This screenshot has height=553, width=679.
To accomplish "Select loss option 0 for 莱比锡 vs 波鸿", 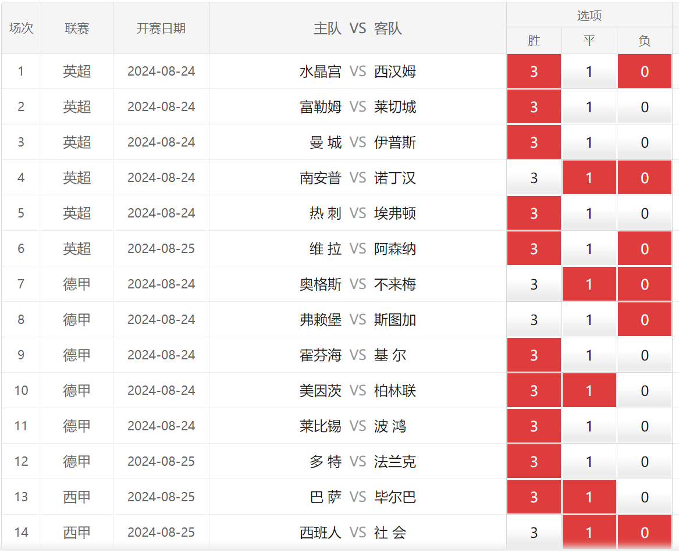I will tap(644, 426).
